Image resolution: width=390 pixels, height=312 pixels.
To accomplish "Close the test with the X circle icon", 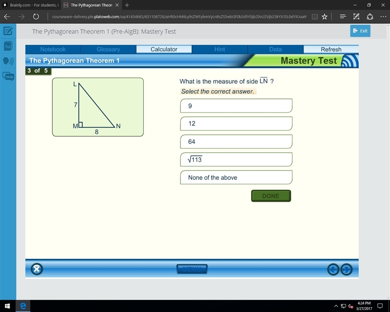I will coord(37,269).
